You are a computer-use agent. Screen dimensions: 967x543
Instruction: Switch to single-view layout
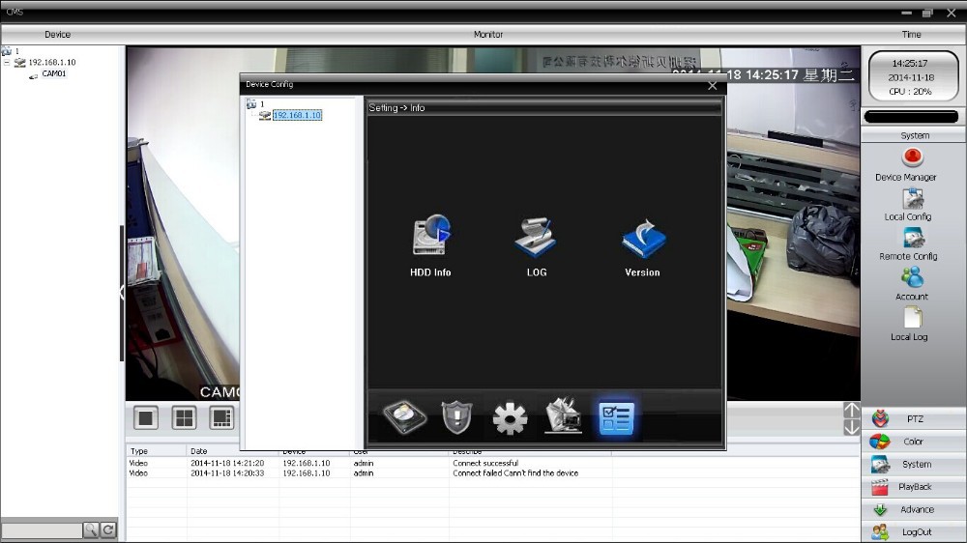point(146,417)
